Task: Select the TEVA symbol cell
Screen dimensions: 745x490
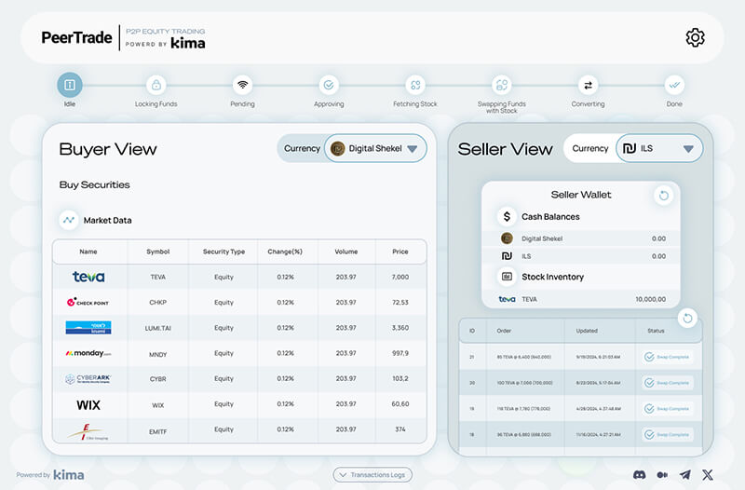Action: click(158, 277)
